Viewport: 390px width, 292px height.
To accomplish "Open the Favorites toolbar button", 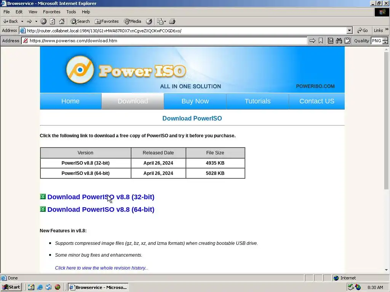I will 107,21.
